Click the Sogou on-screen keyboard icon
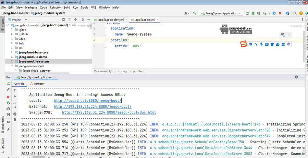 click(x=267, y=45)
